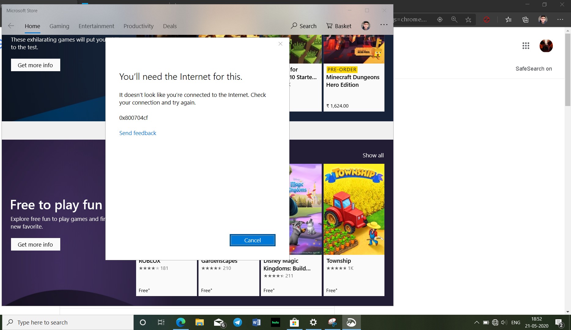Open Settings gear on taskbar
The width and height of the screenshot is (571, 330).
[313, 322]
